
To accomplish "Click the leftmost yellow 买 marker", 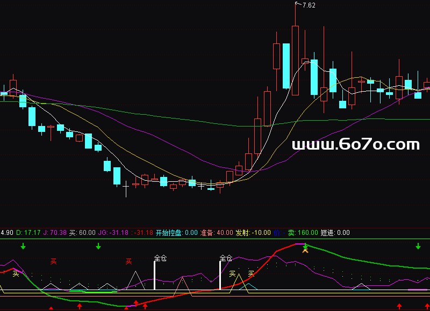I will [x=16, y=273].
